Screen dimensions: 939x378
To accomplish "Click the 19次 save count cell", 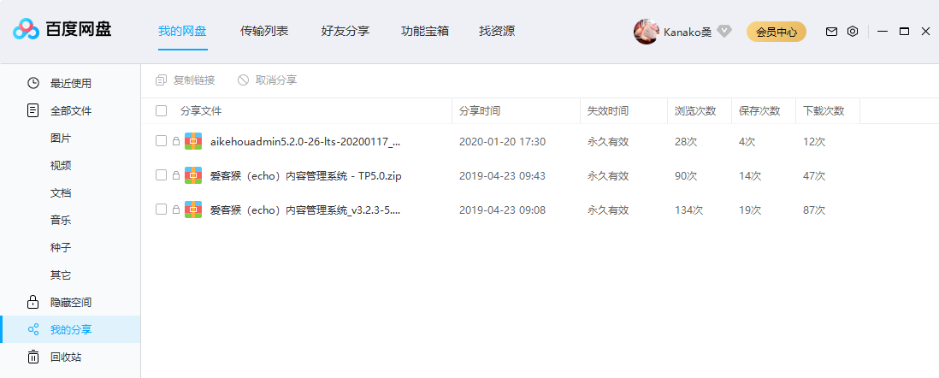I will tap(750, 210).
